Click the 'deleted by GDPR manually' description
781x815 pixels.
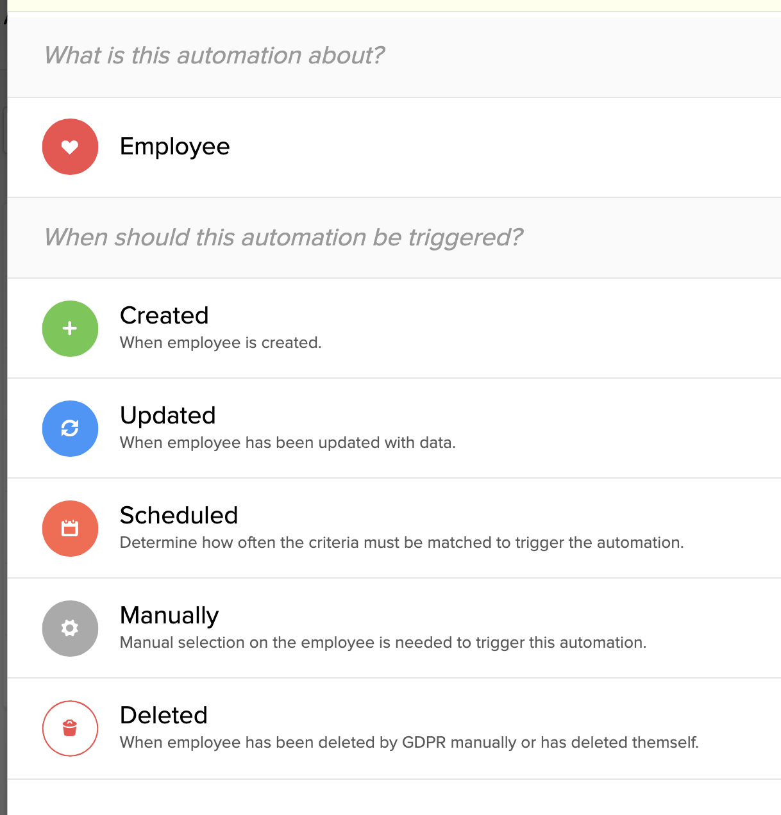coord(409,743)
